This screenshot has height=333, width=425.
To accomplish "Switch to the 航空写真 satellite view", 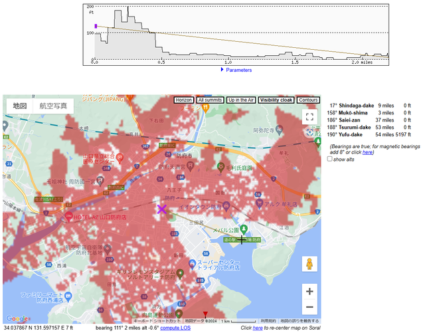I will 53,106.
